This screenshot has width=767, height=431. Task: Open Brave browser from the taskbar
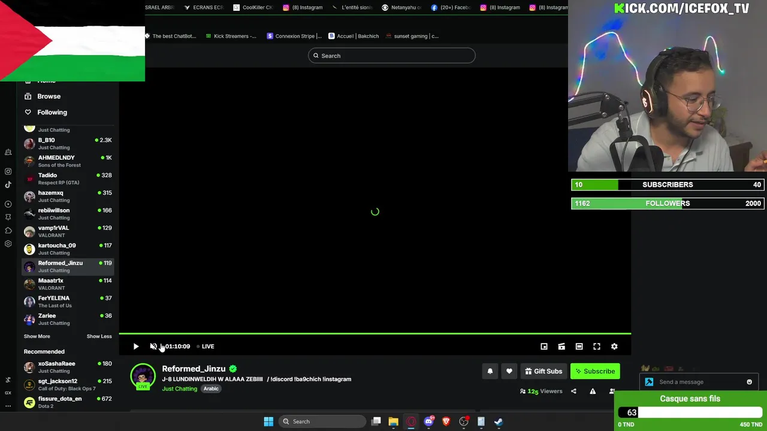(x=446, y=421)
